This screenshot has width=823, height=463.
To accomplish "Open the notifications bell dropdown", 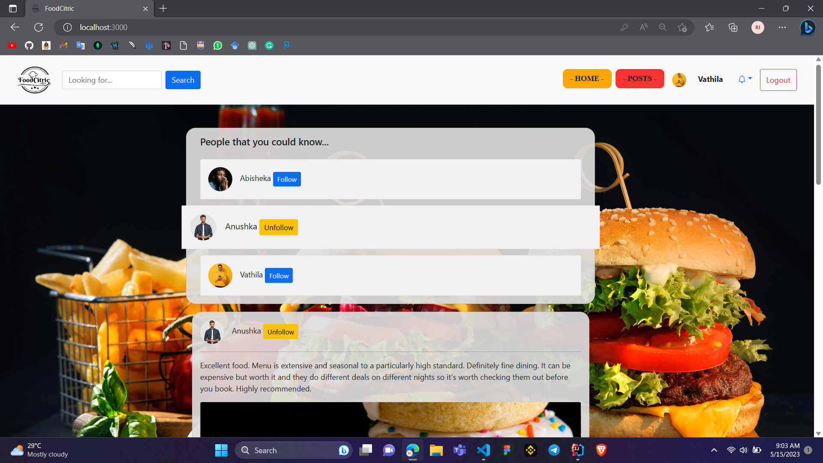I will tap(745, 79).
